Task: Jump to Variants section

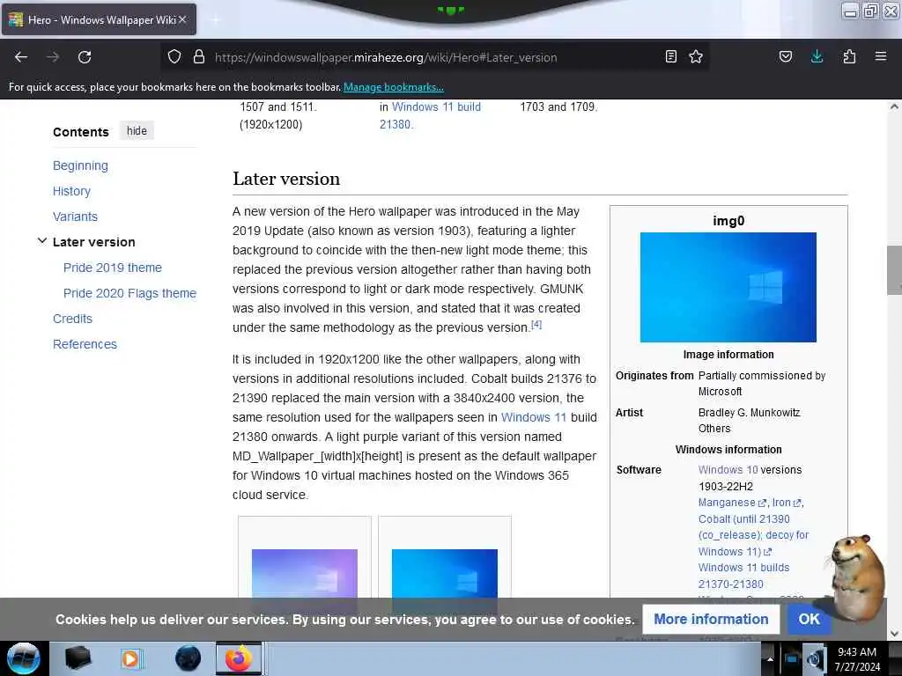Action: click(x=76, y=217)
